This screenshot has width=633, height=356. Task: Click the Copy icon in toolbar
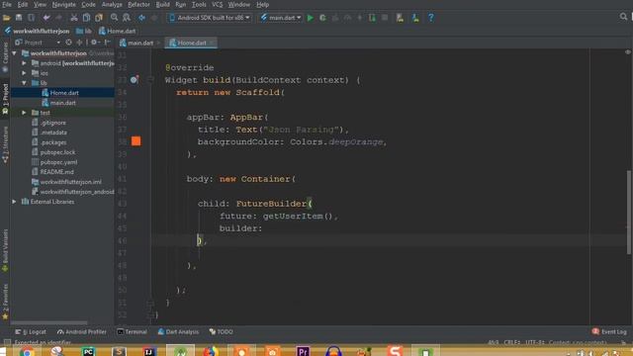86,18
